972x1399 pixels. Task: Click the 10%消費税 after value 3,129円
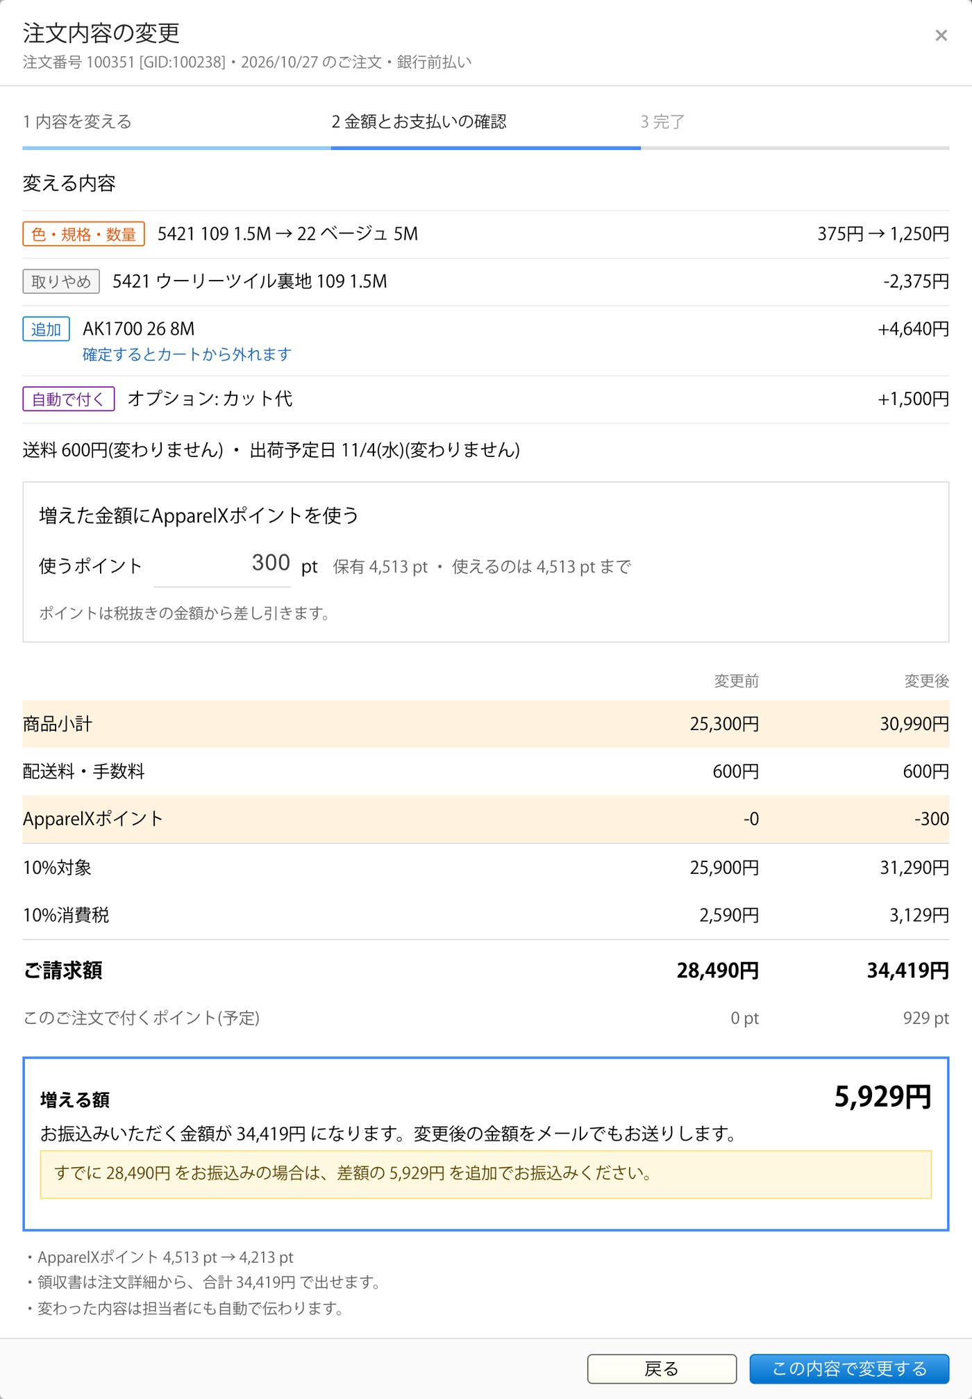(x=919, y=915)
